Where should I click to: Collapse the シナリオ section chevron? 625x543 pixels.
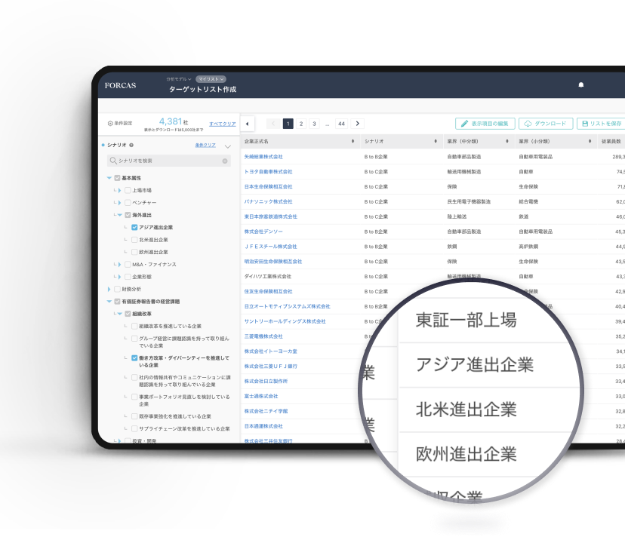click(228, 146)
